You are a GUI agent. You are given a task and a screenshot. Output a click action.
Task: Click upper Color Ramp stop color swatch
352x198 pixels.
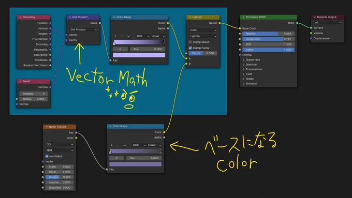pos(139,55)
